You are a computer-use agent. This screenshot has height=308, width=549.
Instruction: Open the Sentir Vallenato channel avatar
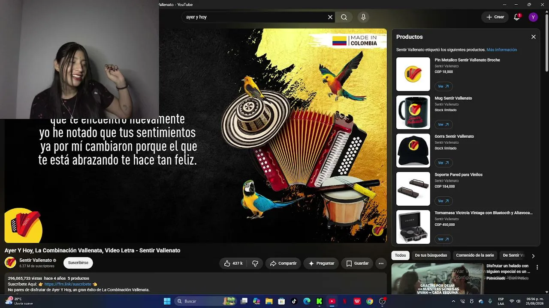coord(10,263)
